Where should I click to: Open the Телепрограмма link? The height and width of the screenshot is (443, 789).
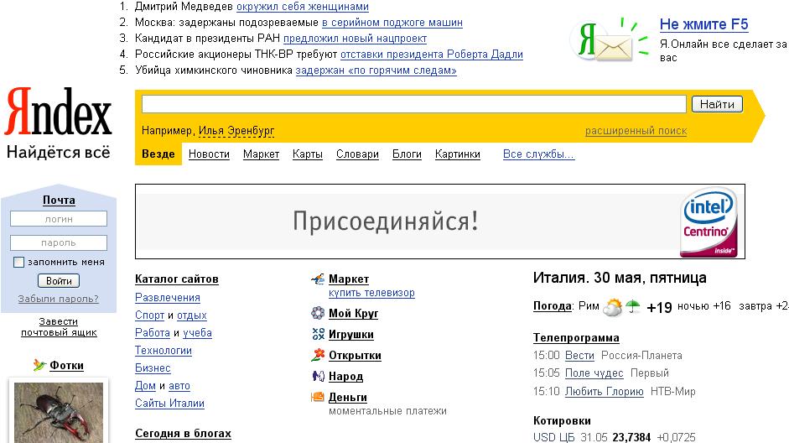click(x=576, y=338)
